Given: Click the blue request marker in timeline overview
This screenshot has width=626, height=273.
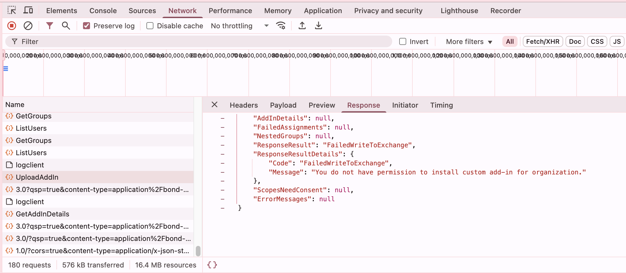Looking at the screenshot, I should point(6,69).
